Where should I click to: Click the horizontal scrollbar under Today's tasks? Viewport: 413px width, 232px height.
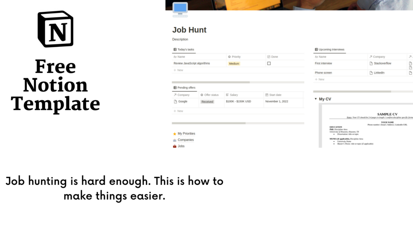click(211, 83)
